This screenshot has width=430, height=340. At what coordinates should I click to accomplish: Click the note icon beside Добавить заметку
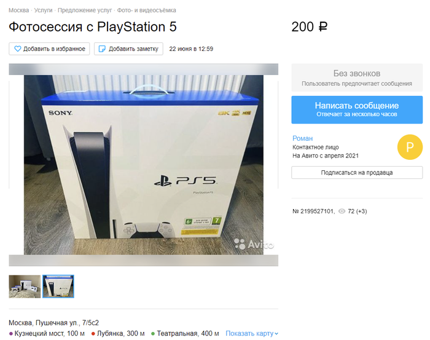coord(102,49)
